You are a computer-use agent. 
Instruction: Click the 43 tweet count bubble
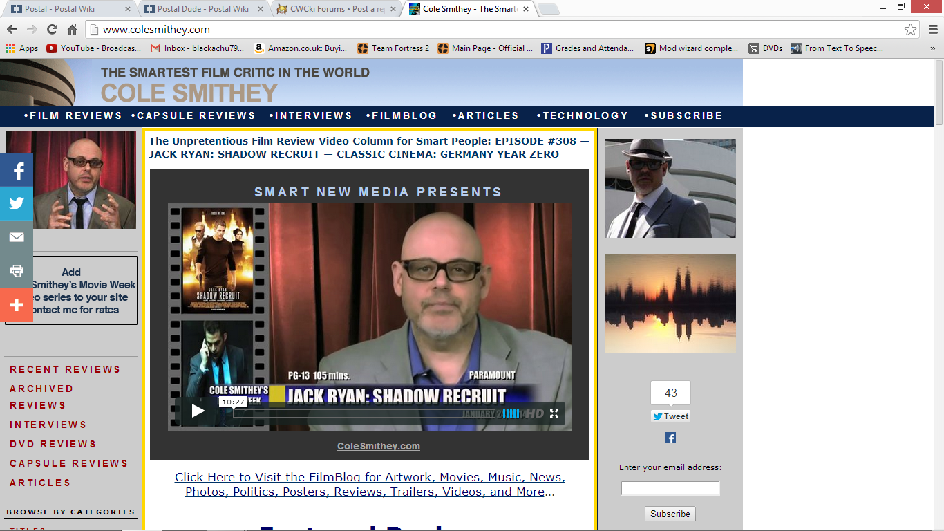[670, 393]
